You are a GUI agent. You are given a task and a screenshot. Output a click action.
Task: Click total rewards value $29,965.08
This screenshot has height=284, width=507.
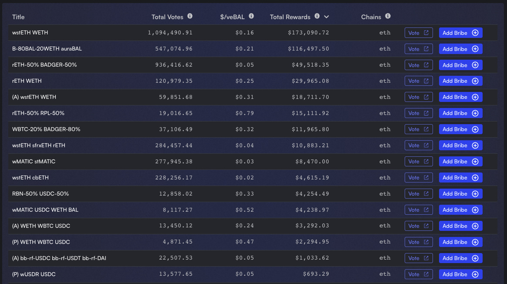tap(311, 81)
